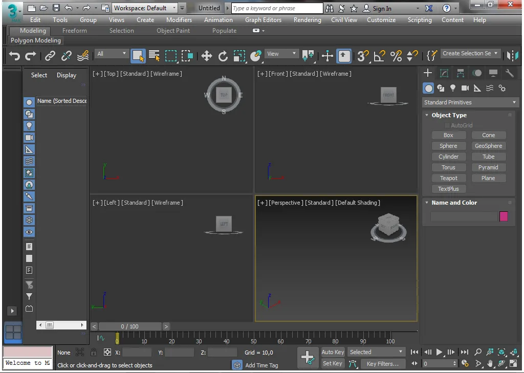Viewport: 524px width, 373px height.
Task: Toggle the selection lock padlock
Action: pos(94,352)
